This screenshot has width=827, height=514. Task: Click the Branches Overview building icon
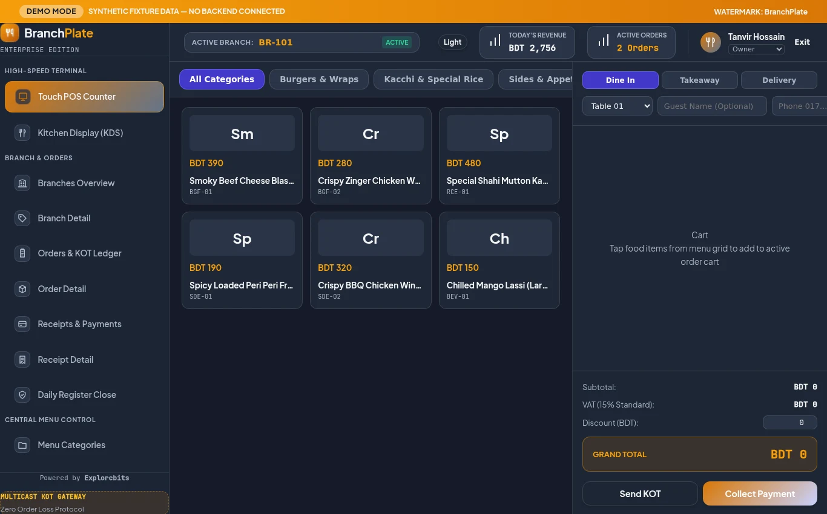22,183
